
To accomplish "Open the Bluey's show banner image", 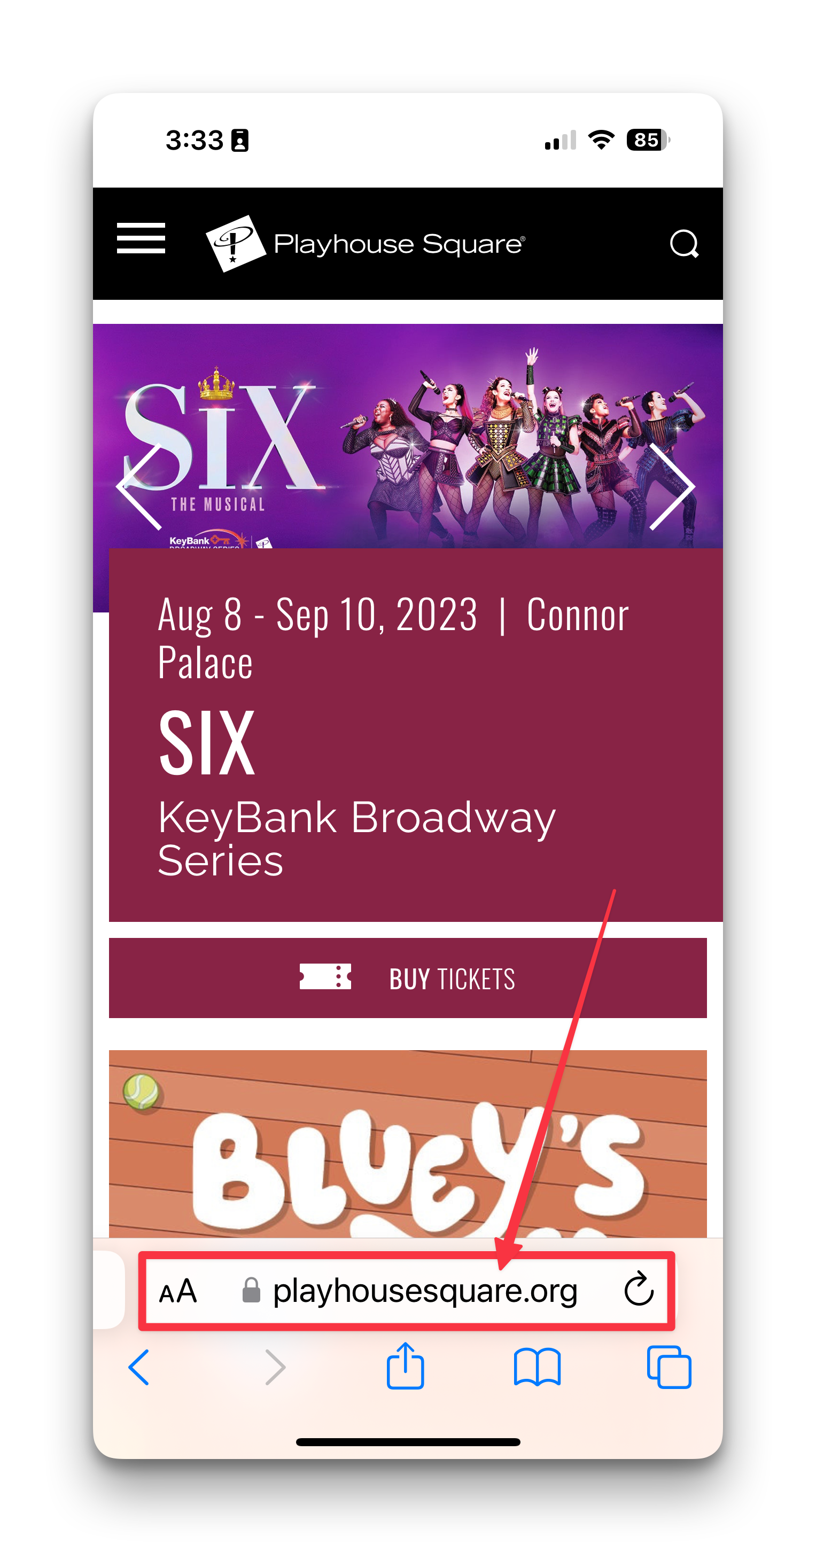I will [408, 1144].
